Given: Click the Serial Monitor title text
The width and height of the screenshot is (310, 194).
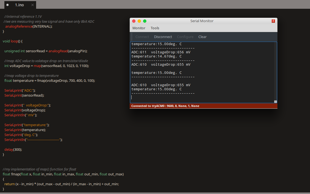Looking at the screenshot, I should [x=202, y=21].
